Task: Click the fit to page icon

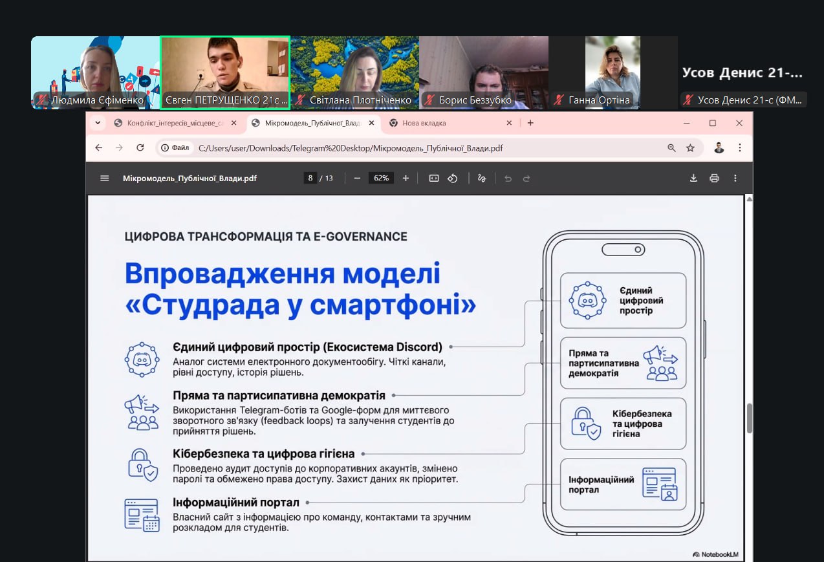Action: click(434, 178)
